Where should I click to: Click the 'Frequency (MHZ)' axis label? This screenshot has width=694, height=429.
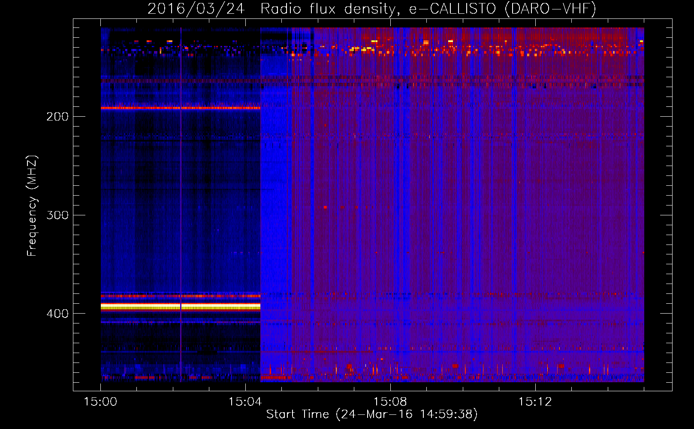coord(32,206)
